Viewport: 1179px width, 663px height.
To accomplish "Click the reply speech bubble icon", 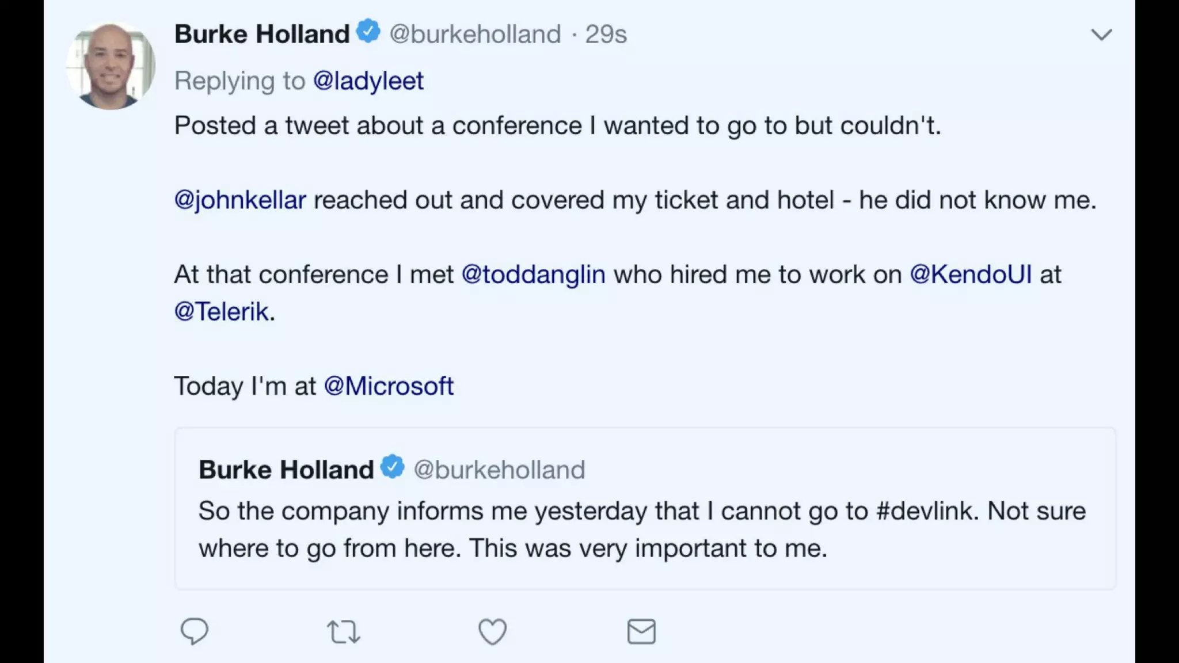I will tap(195, 631).
